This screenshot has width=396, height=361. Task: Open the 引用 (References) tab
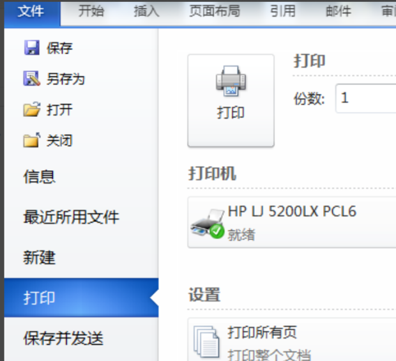(x=283, y=12)
